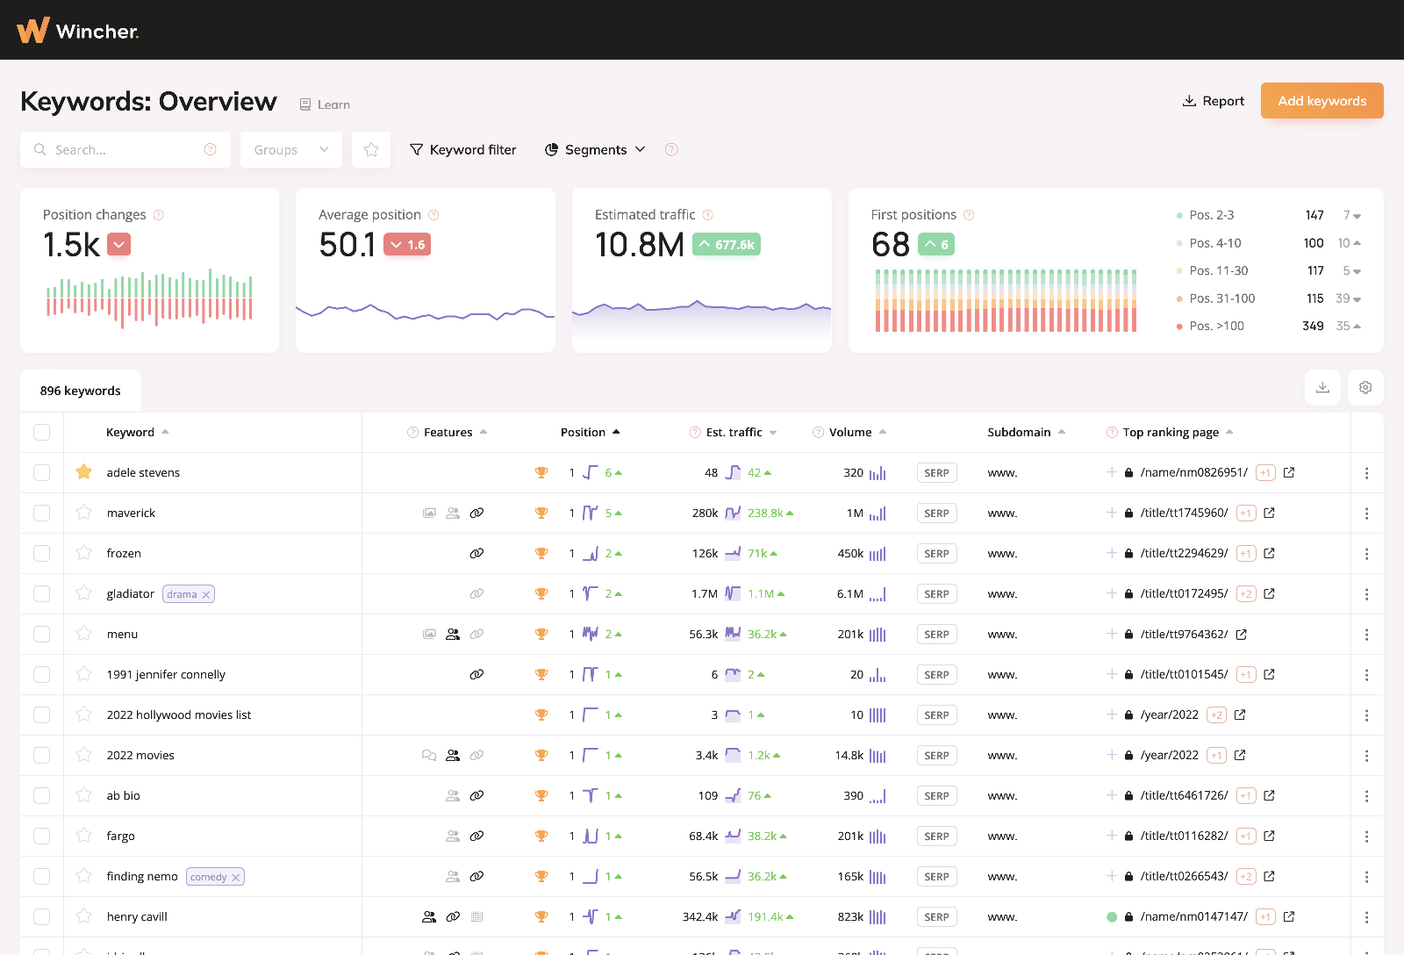
Task: Open the Groups dropdown
Action: point(290,149)
